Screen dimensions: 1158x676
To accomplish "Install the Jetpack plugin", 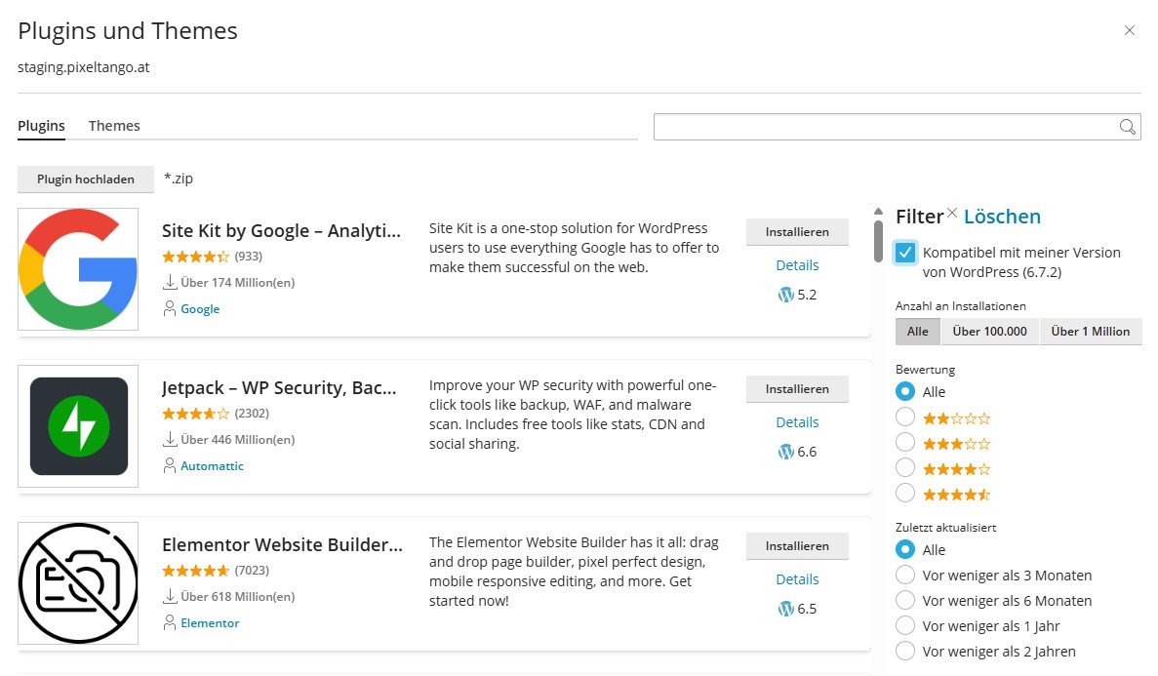I will tap(797, 389).
